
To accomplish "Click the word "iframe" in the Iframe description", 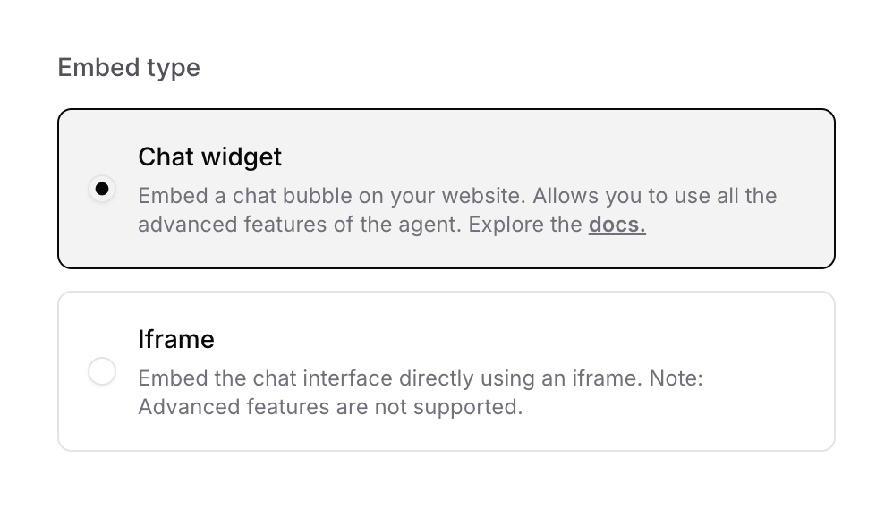I will pyautogui.click(x=605, y=378).
